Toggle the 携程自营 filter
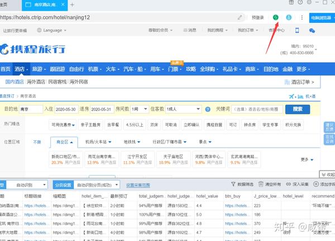 coord(214,125)
